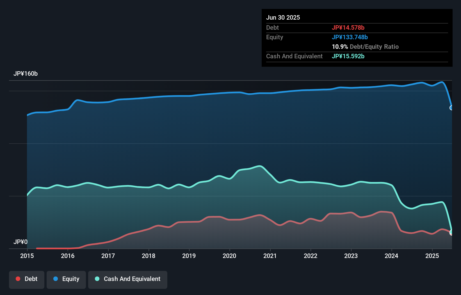This screenshot has width=461, height=295.
Task: Select the 2020 axis label
Action: coord(229,256)
